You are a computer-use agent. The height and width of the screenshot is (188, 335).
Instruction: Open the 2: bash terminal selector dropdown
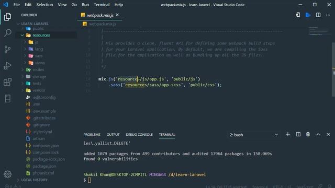[253, 135]
